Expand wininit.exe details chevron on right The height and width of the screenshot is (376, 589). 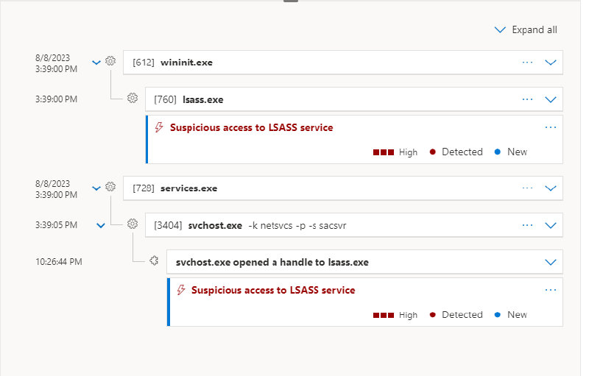(551, 63)
